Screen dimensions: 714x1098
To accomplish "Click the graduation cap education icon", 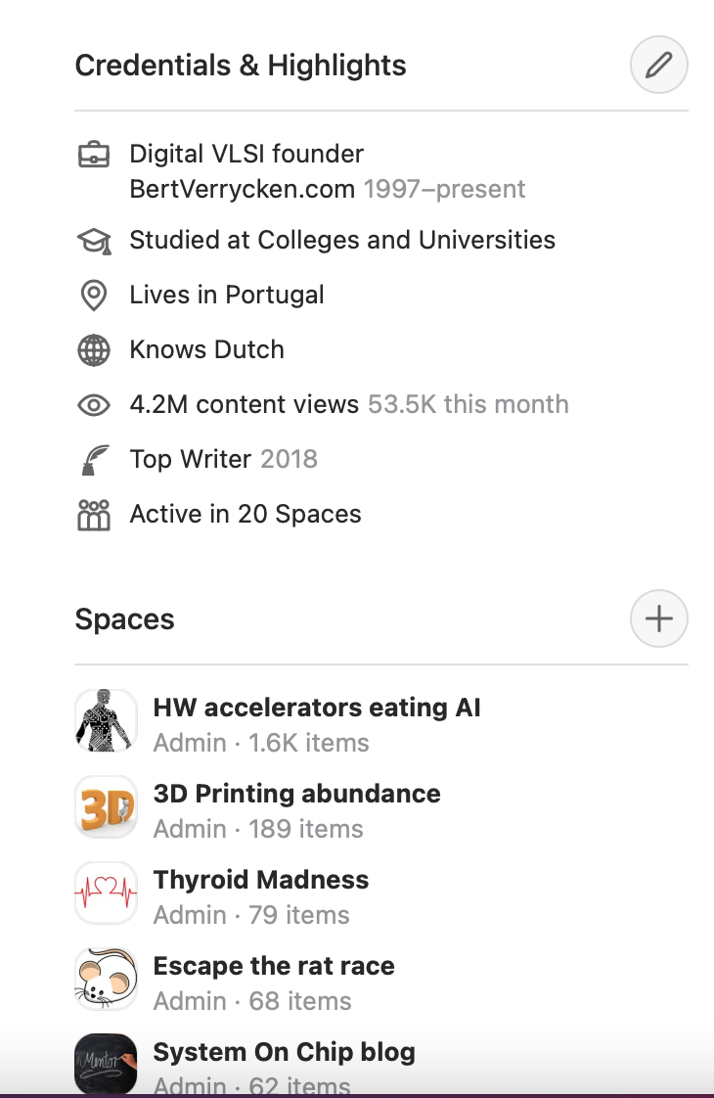I will coord(94,241).
